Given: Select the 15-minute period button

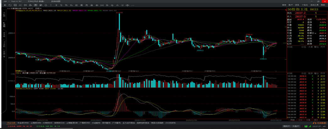Looking at the screenshot, I should pyautogui.click(x=66, y=5).
